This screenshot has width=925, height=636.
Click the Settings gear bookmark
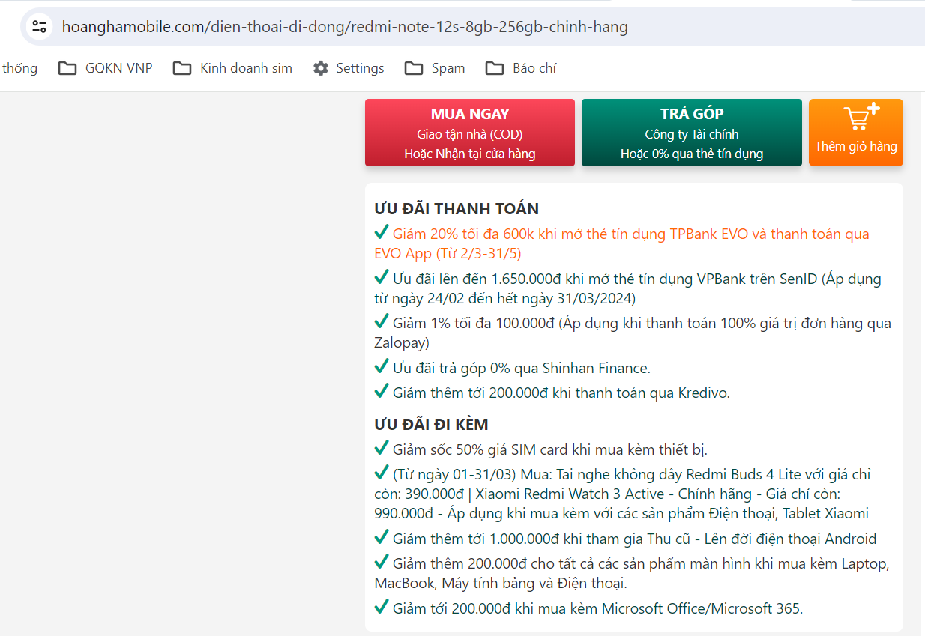[349, 68]
